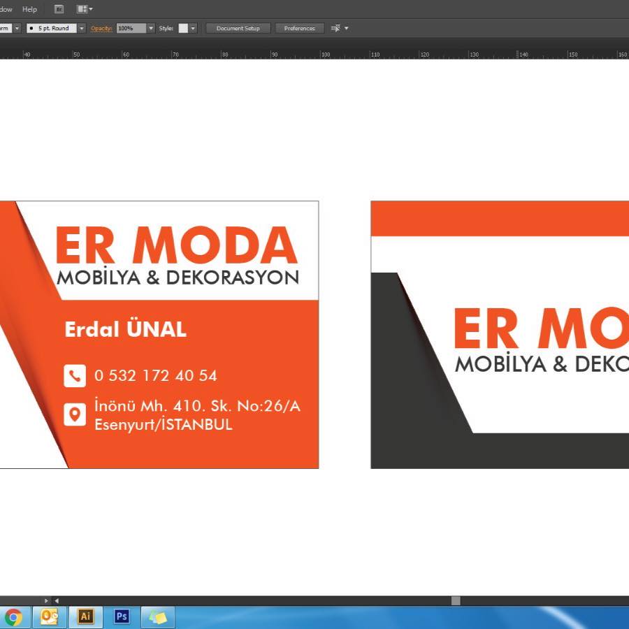Open the Arrange Documents layout icon
The image size is (629, 629).
(x=85, y=9)
